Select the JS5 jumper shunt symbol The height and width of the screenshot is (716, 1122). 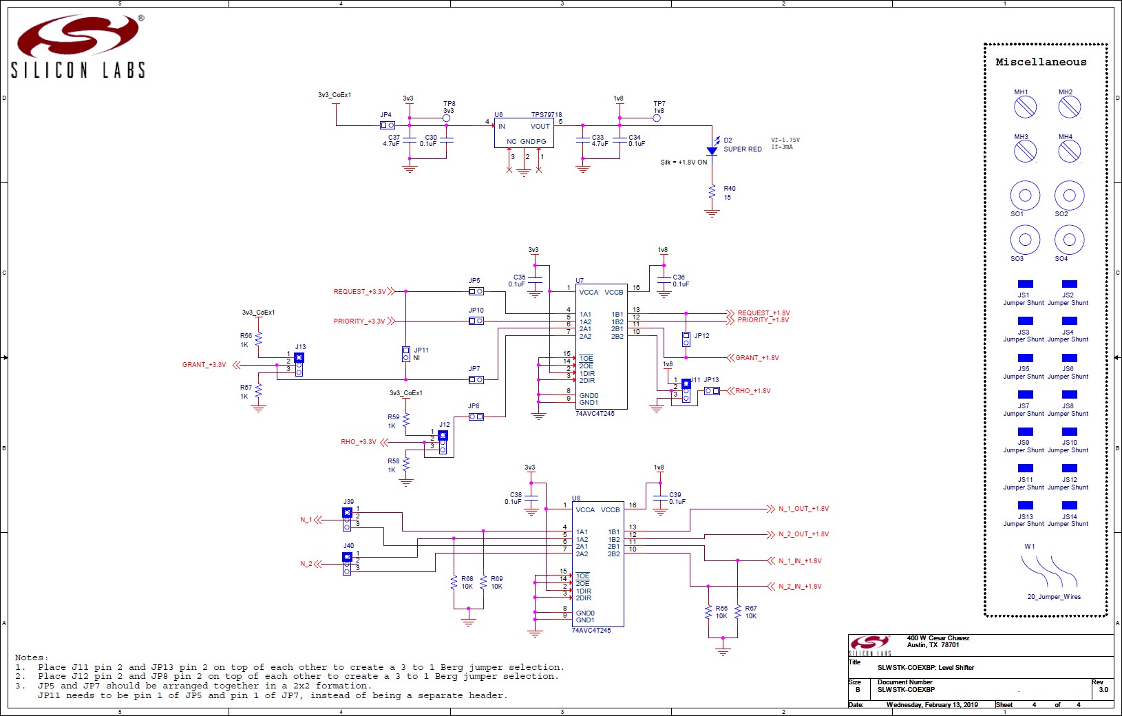pyautogui.click(x=1025, y=358)
